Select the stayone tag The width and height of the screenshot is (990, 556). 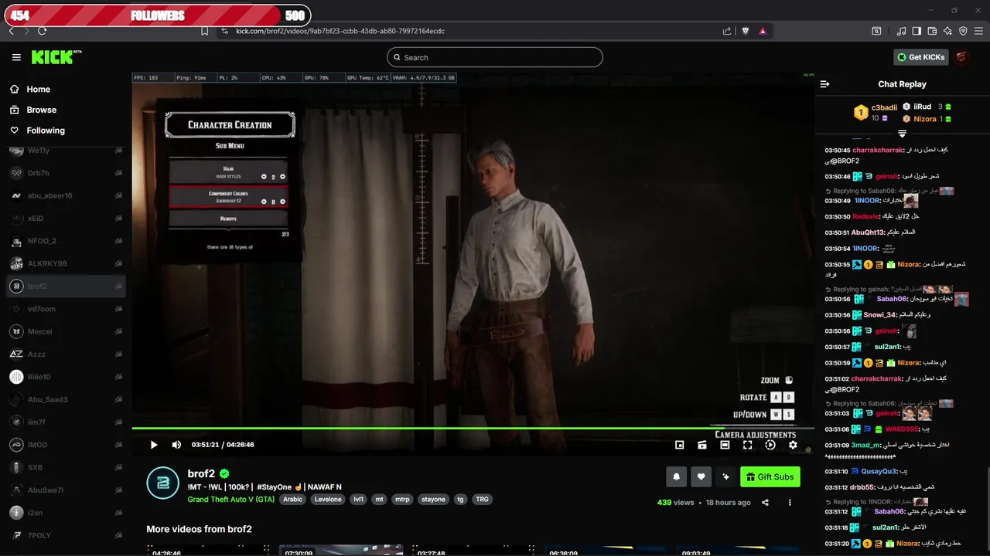(x=433, y=500)
